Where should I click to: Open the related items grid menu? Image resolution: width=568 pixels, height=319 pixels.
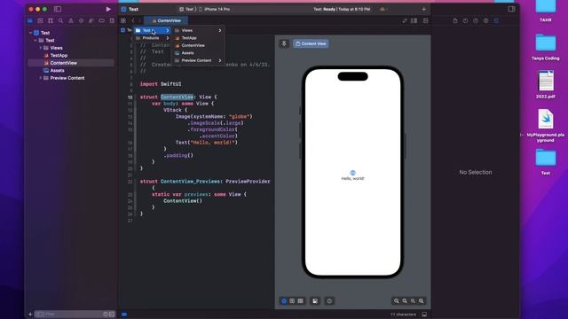pos(123,20)
